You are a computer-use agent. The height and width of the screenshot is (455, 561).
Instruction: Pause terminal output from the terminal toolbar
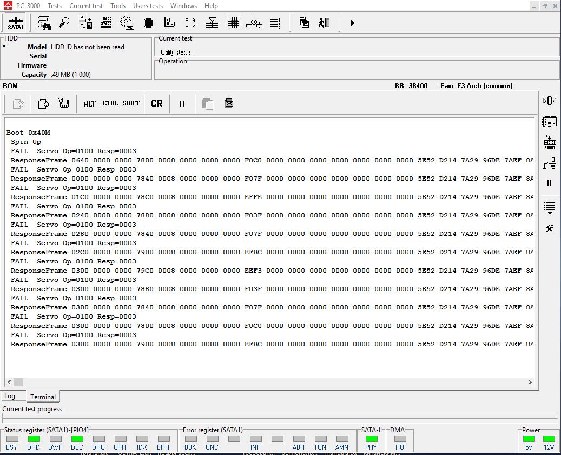tap(182, 104)
